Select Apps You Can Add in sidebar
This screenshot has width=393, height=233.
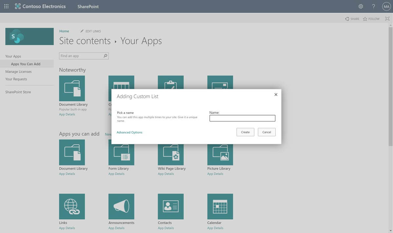coord(26,64)
